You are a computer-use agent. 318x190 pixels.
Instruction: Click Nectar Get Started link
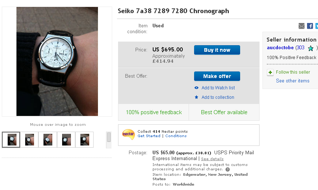[149, 136]
